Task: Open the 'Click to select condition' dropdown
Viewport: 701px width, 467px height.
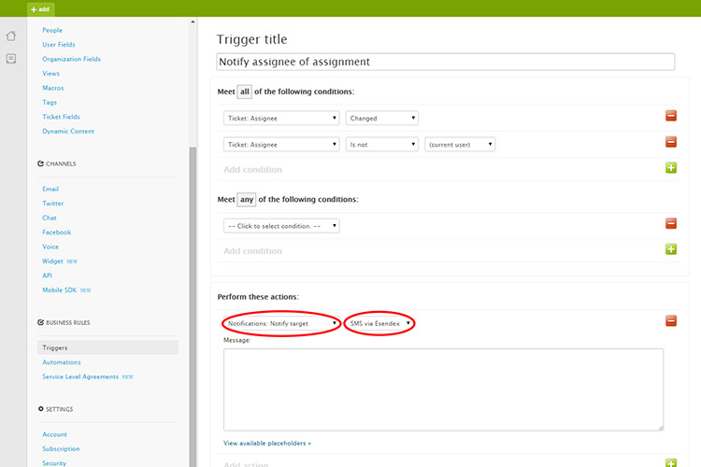Action: click(281, 225)
